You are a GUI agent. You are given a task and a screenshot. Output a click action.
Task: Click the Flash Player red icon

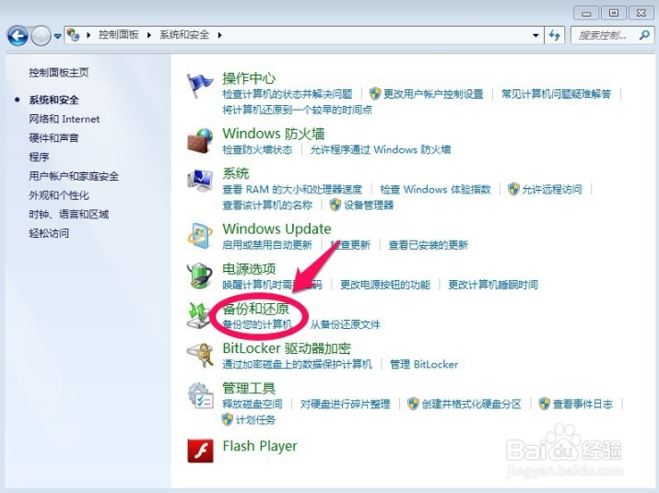click(x=200, y=450)
